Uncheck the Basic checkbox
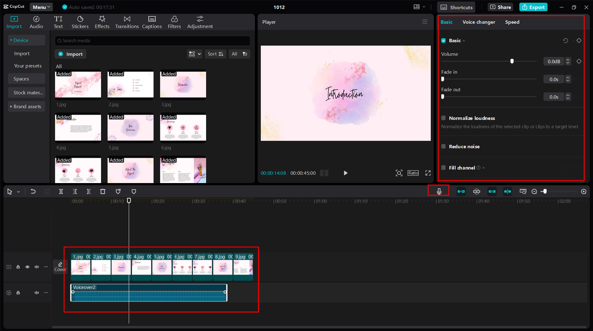 tap(443, 41)
